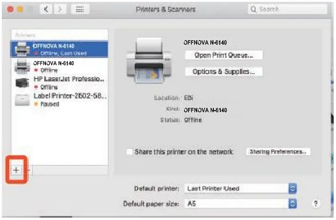Go forward with the forward arrow
The width and height of the screenshot is (336, 220).
pos(59,9)
